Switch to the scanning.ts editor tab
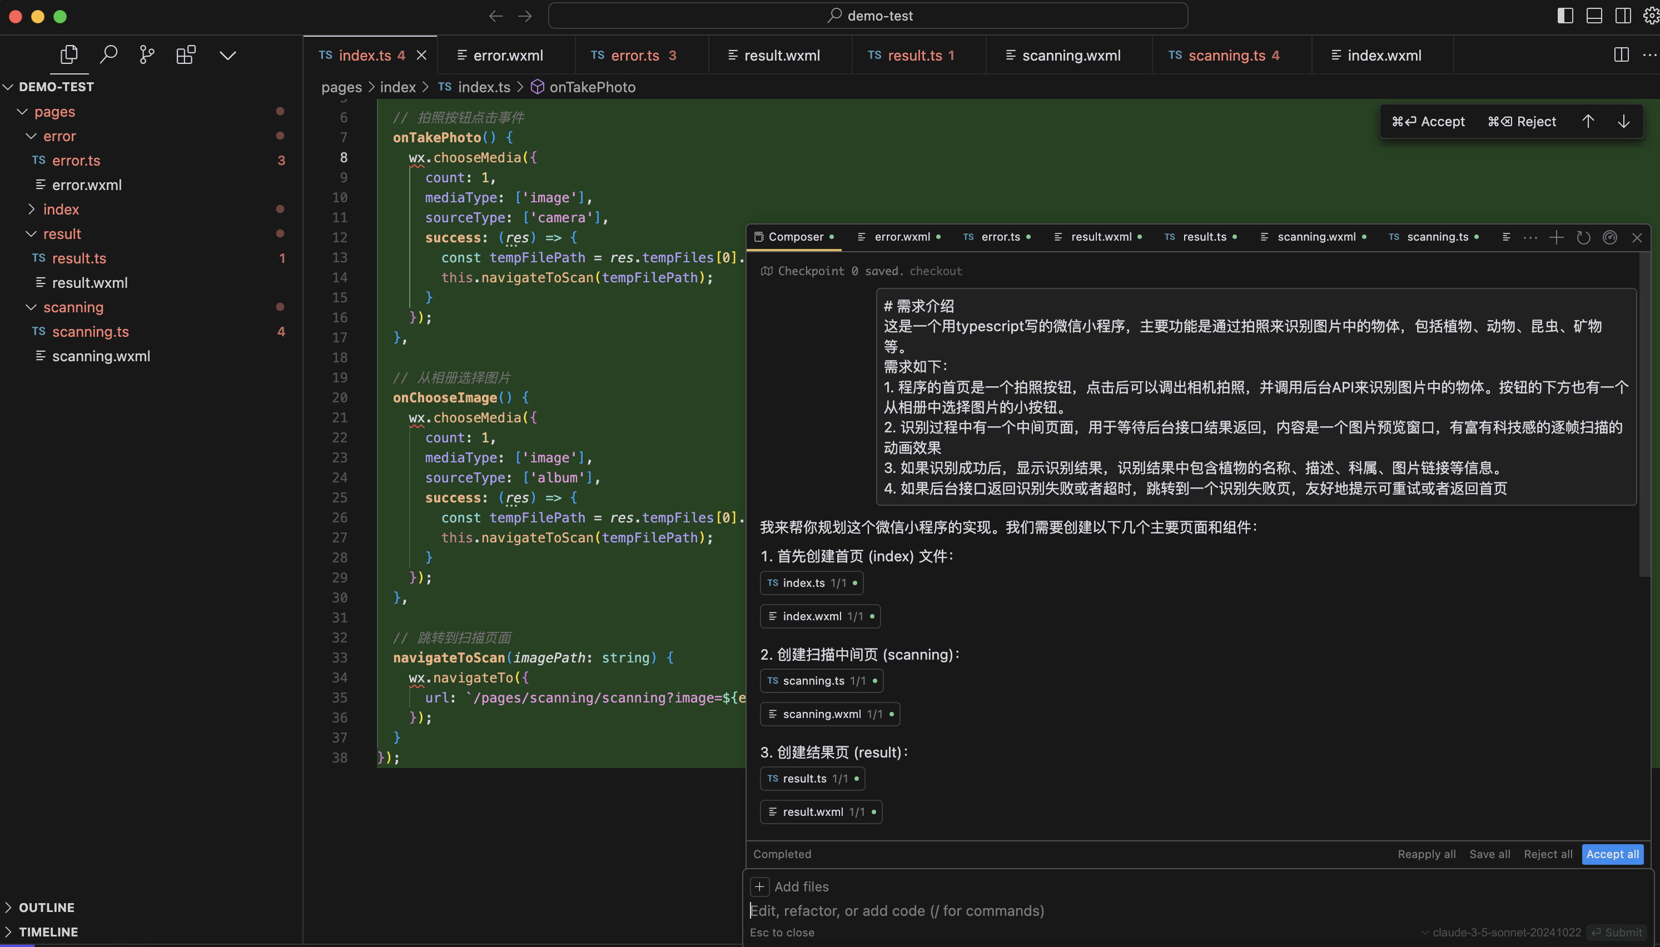The width and height of the screenshot is (1660, 947). (1231, 55)
